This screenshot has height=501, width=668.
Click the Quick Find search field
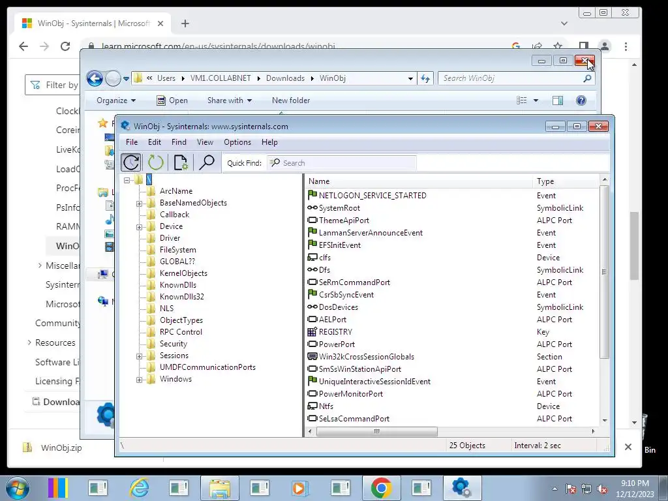(x=342, y=162)
